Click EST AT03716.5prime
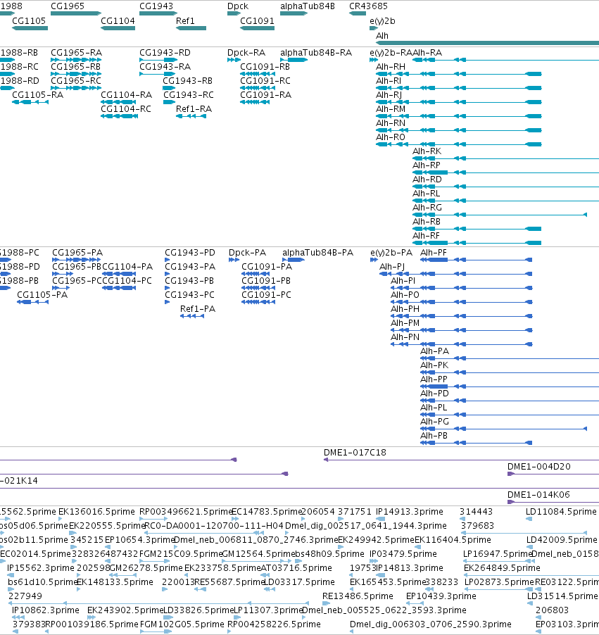599x635 pixels. (296, 568)
